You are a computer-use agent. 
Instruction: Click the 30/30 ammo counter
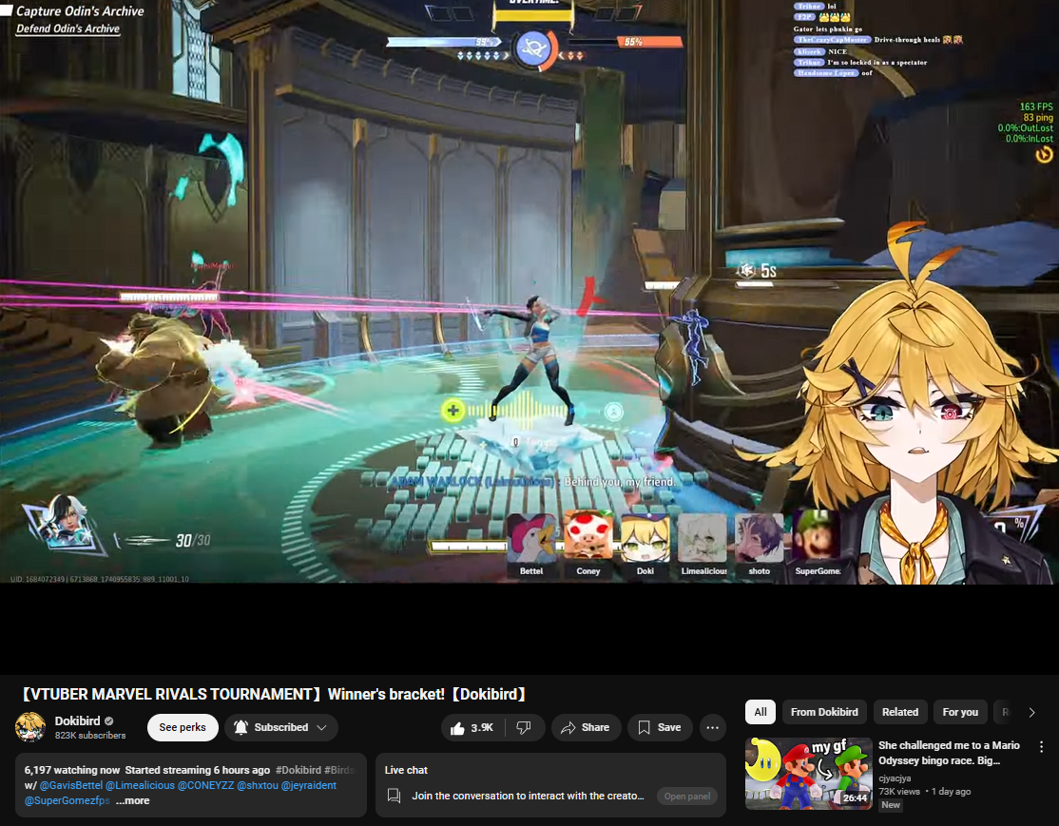(x=193, y=540)
